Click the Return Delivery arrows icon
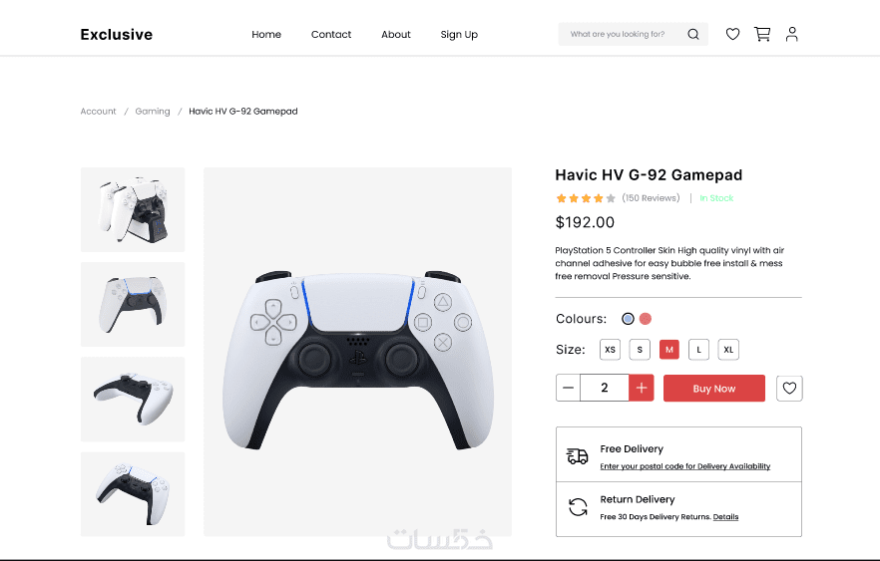The image size is (880, 561). coord(578,507)
